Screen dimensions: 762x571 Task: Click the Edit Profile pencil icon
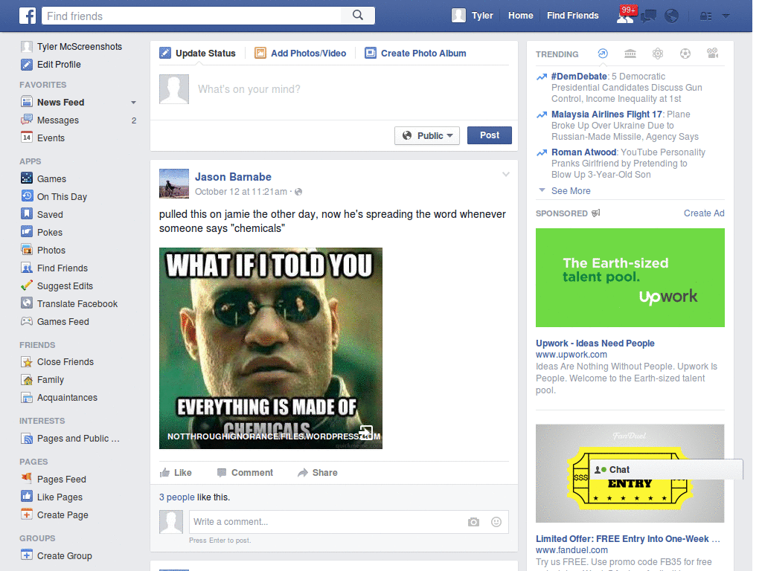pos(27,65)
